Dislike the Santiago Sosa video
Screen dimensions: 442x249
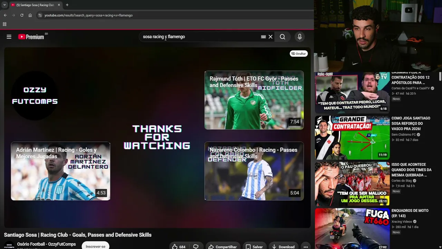196,247
